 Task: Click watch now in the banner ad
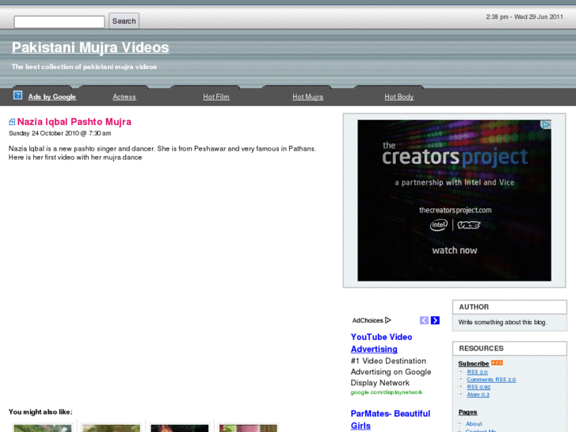coord(455,250)
